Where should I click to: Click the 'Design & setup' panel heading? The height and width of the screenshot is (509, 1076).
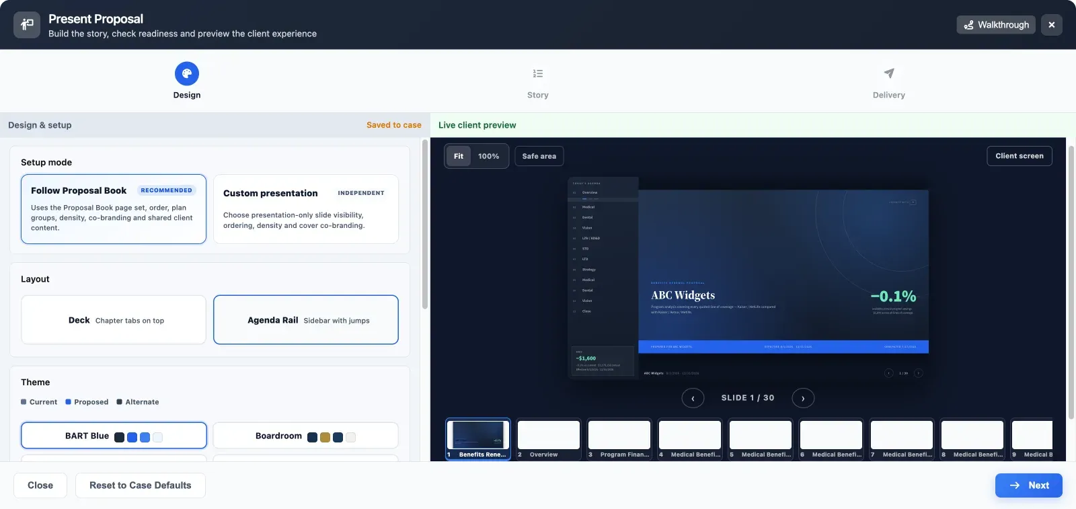40,125
